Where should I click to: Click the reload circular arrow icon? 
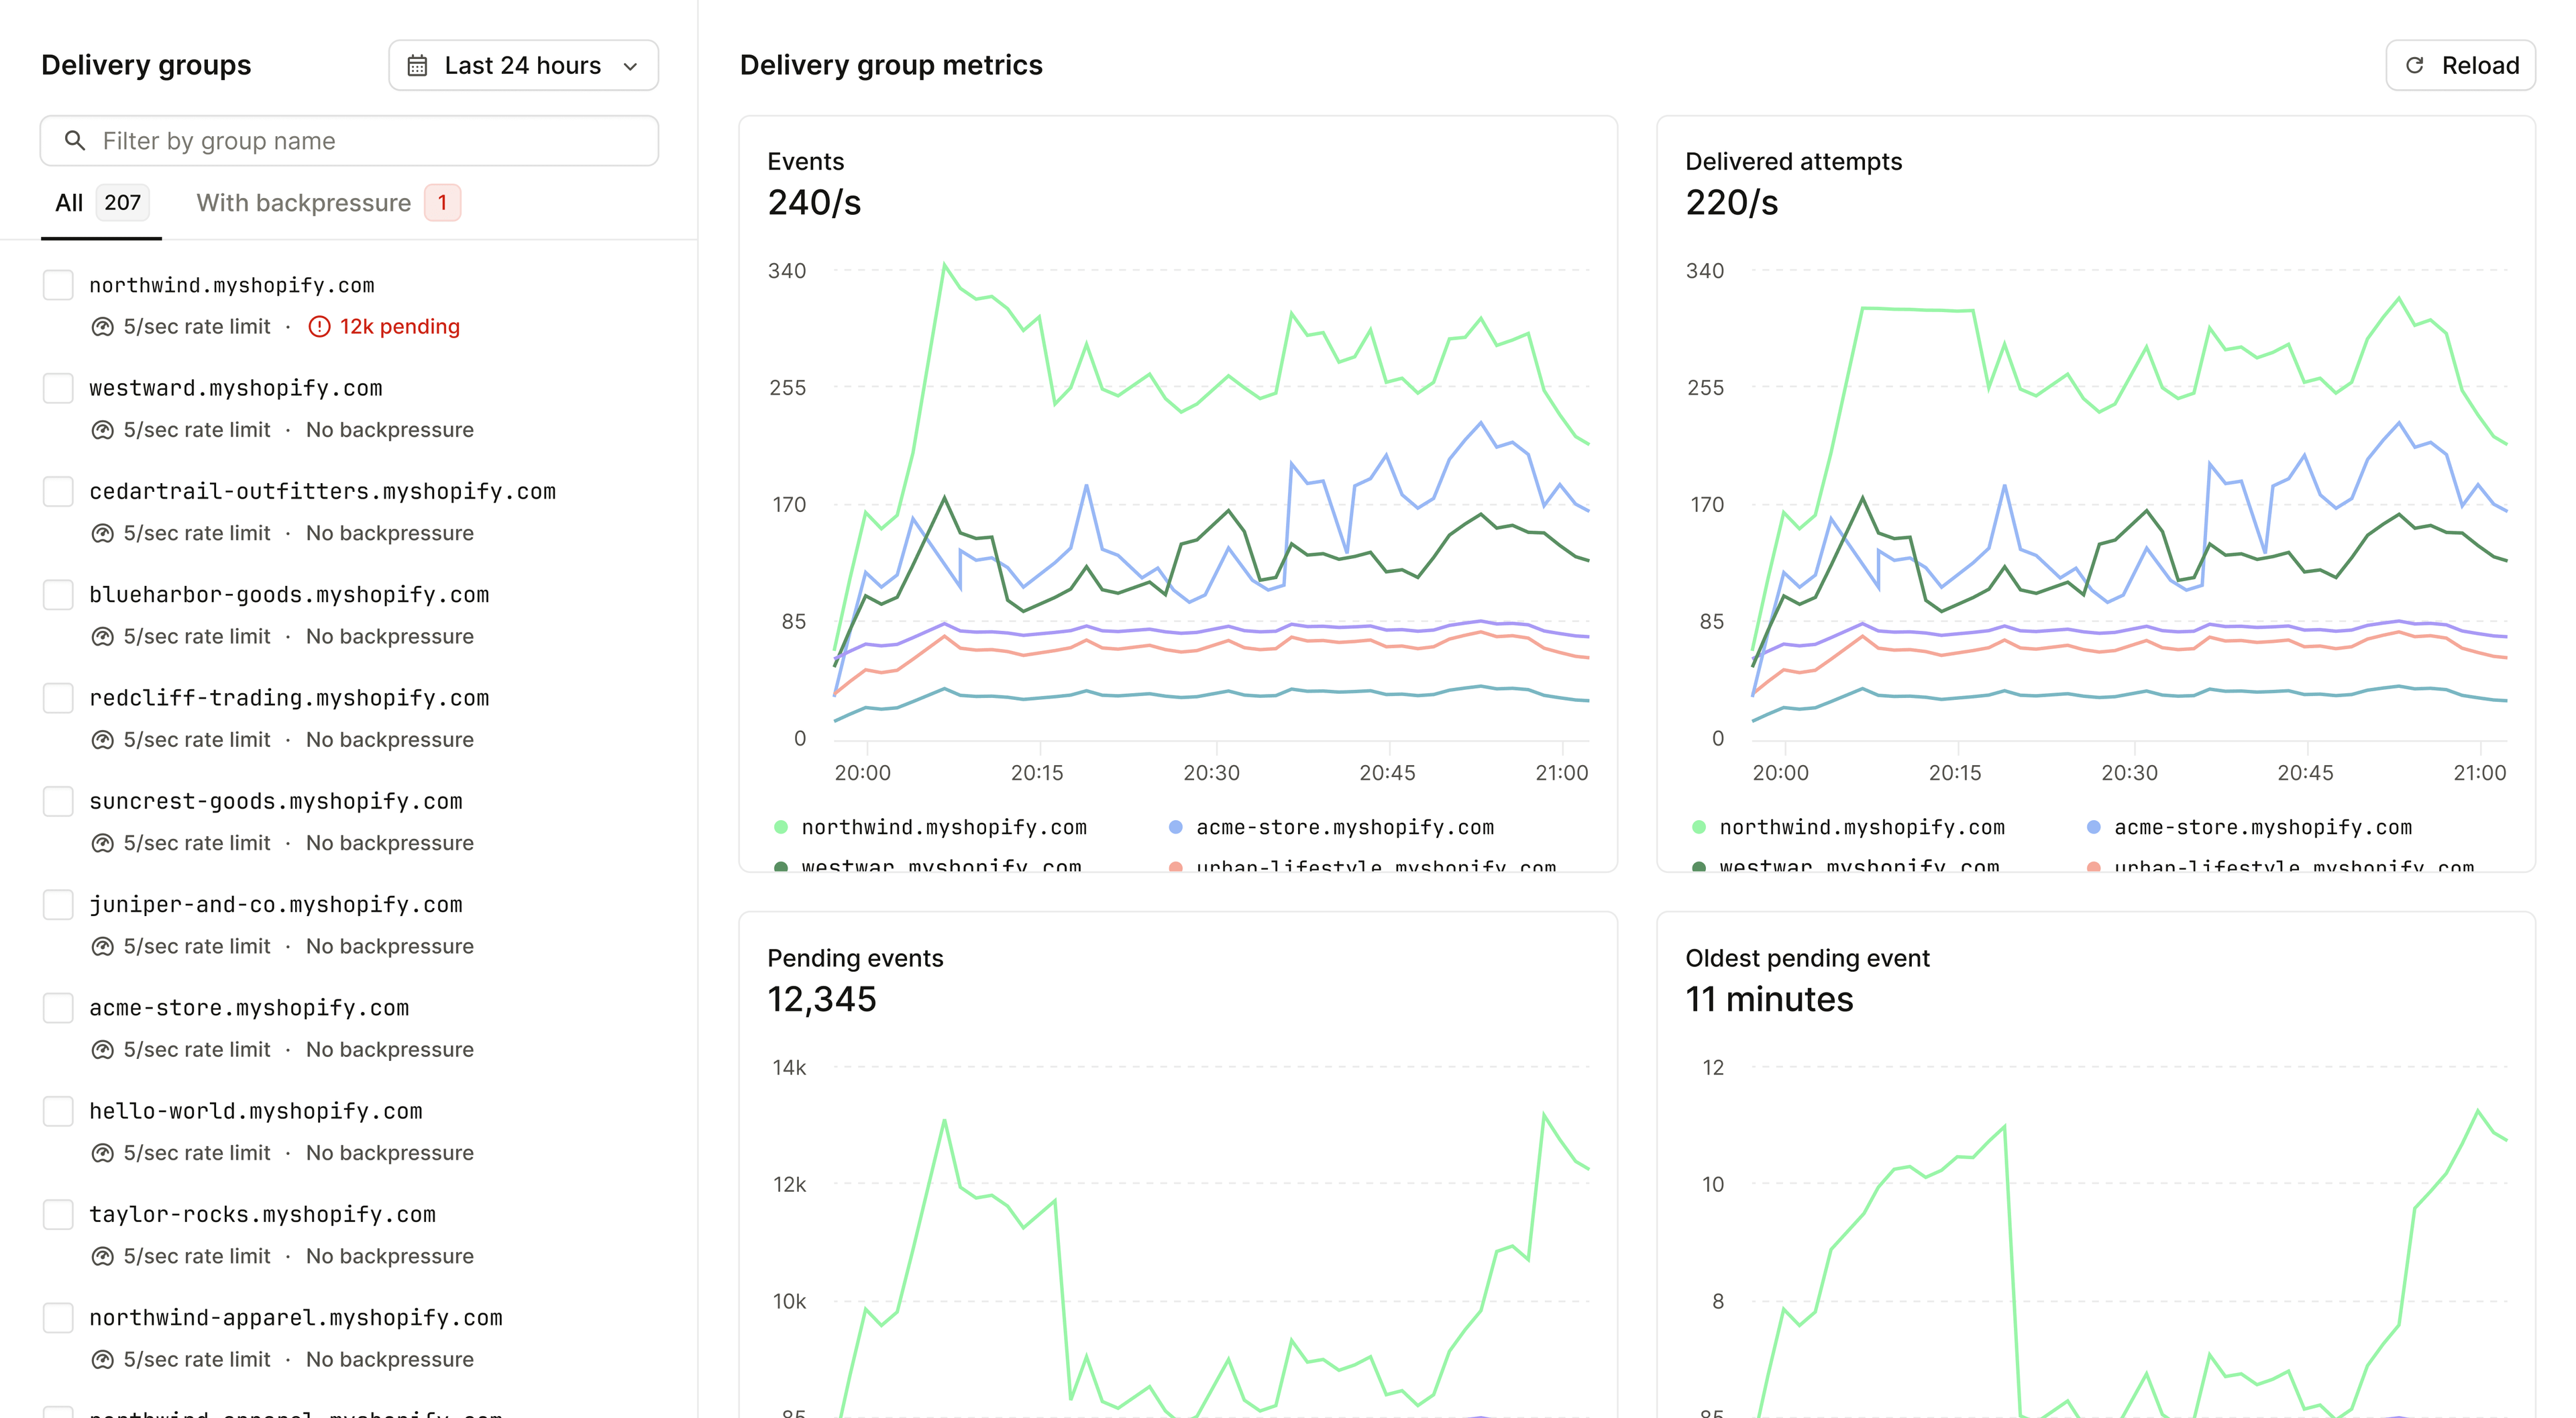pyautogui.click(x=2414, y=66)
